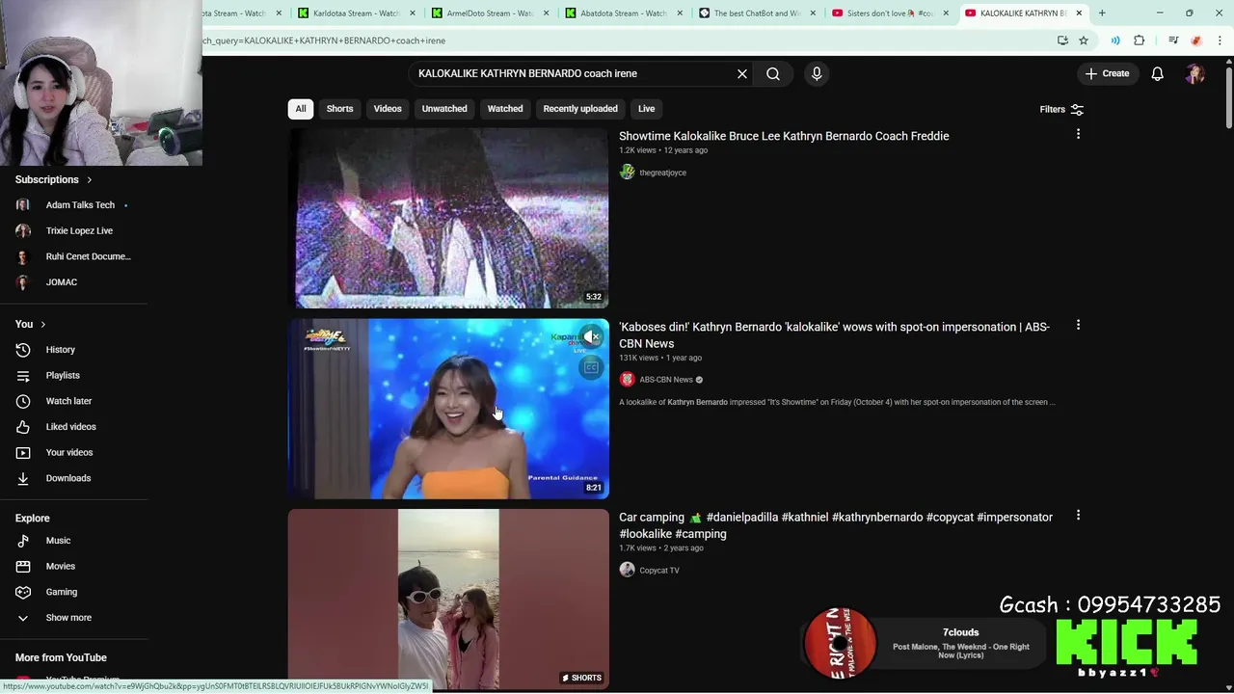This screenshot has height=694, width=1234.
Task: Visit ABS-CBN News channel
Action: click(x=666, y=380)
